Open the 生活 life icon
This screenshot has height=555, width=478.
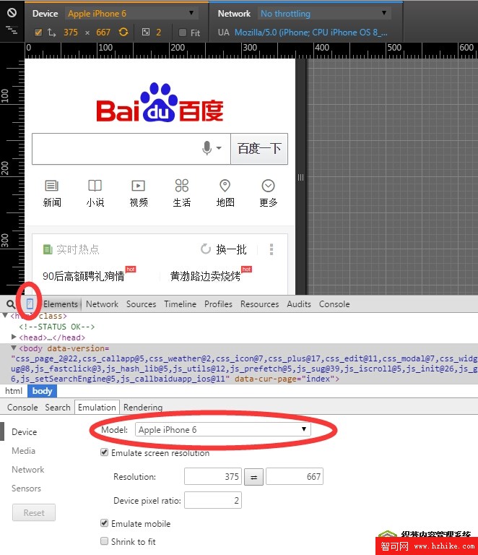(182, 186)
